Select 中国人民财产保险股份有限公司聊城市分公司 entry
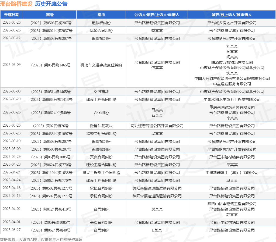276x242 pixels. tap(232, 79)
